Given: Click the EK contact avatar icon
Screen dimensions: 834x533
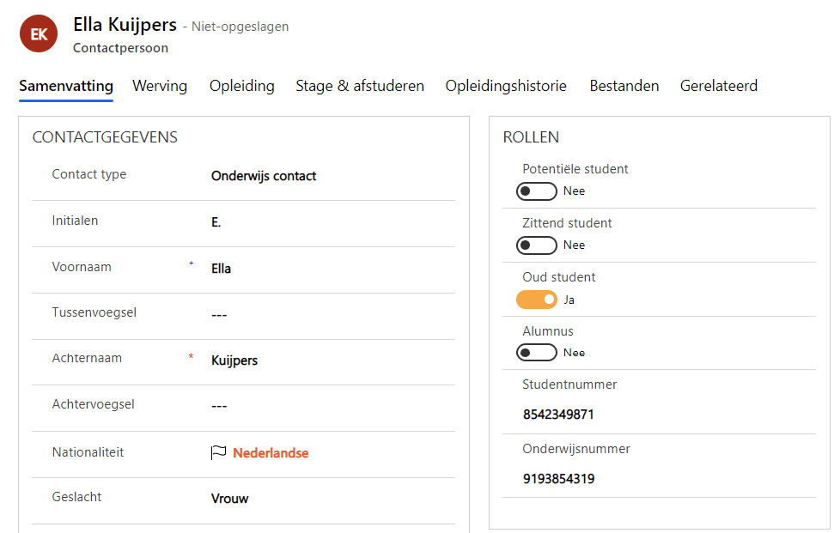Looking at the screenshot, I should [38, 34].
